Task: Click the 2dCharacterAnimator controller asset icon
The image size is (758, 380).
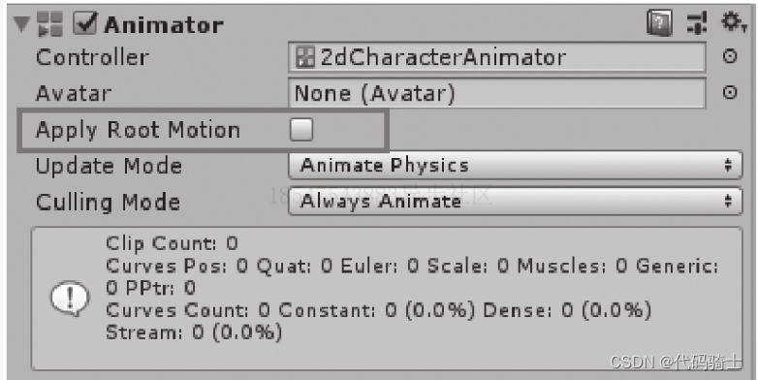Action: [305, 57]
